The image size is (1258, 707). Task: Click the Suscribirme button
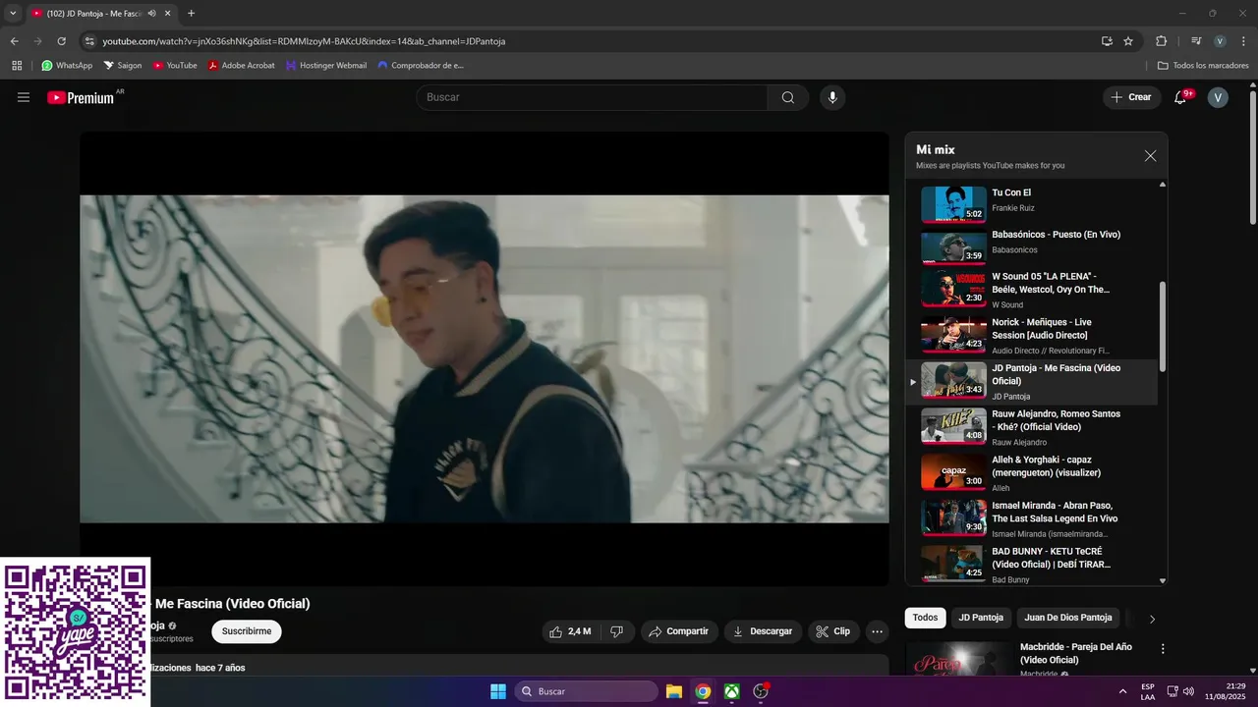tap(247, 631)
